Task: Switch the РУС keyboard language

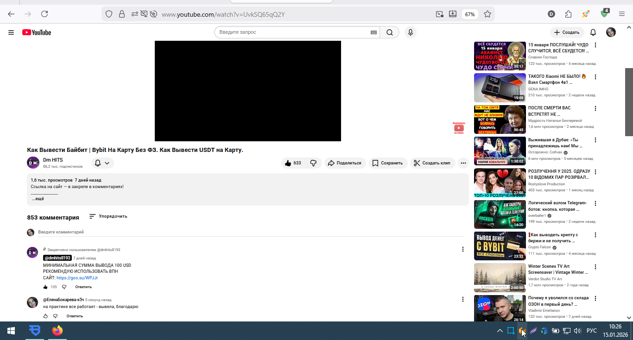Action: point(592,331)
